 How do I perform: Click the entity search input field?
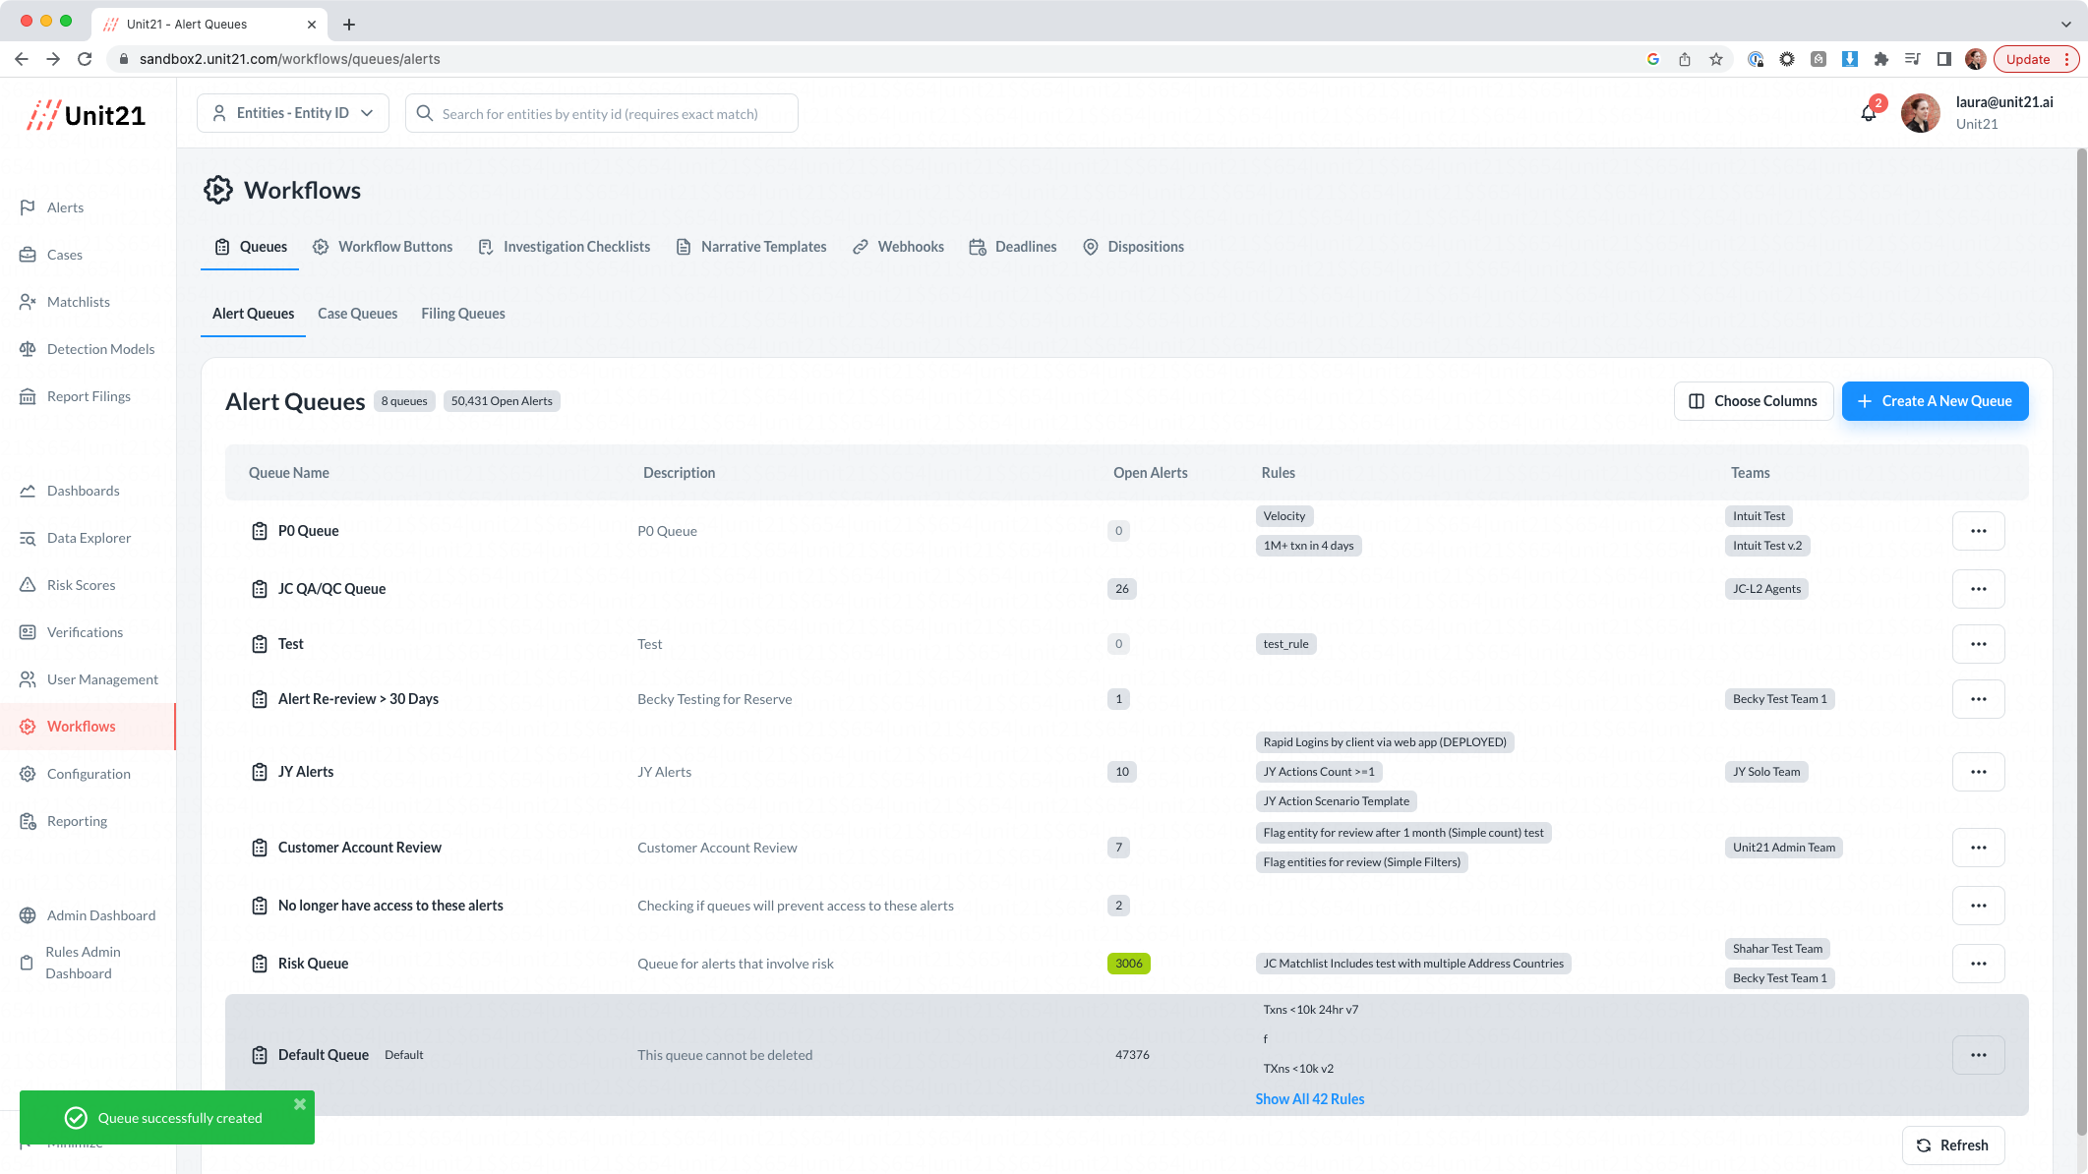pyautogui.click(x=601, y=114)
